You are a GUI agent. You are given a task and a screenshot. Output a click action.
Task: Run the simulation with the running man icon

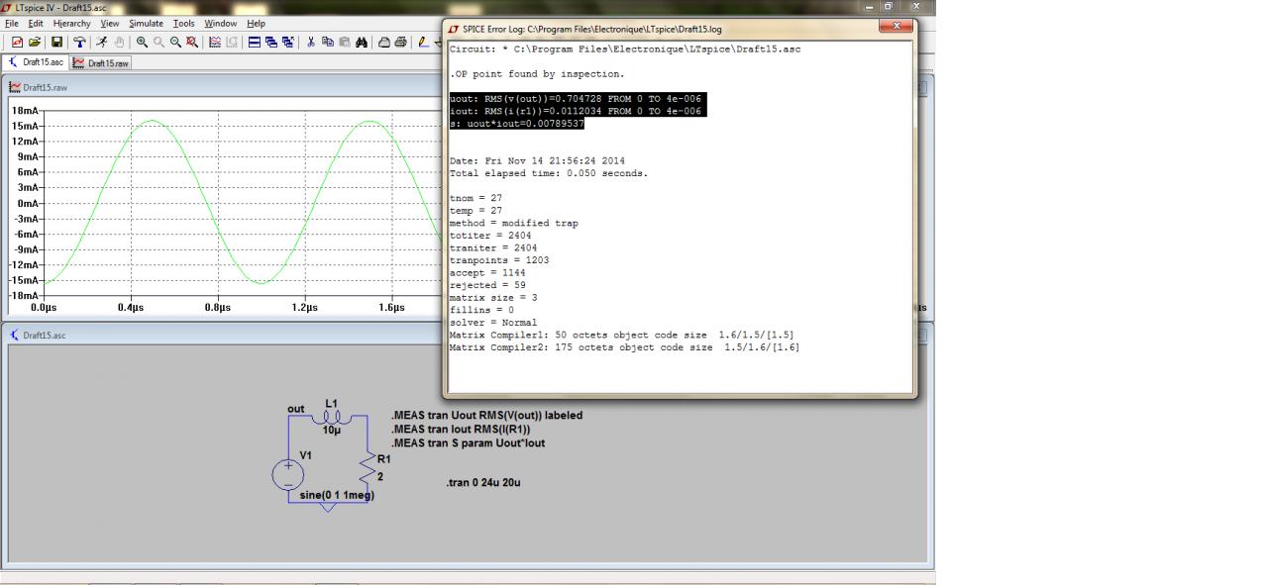pyautogui.click(x=102, y=43)
